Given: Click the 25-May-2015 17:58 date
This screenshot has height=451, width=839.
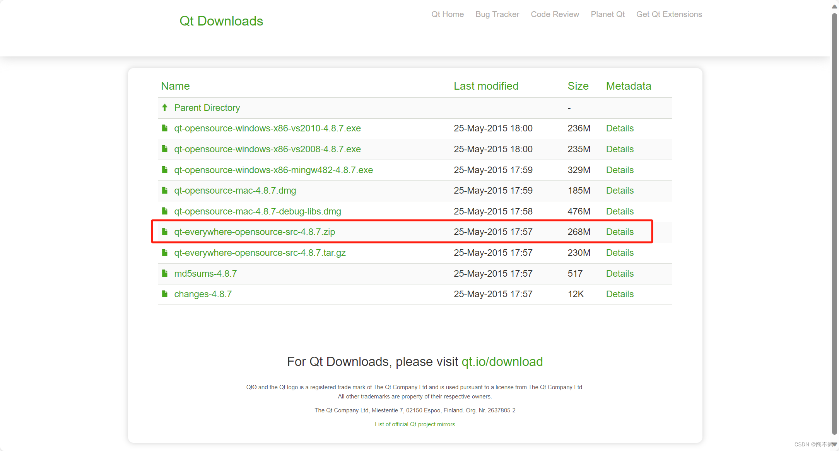Looking at the screenshot, I should click(x=493, y=211).
